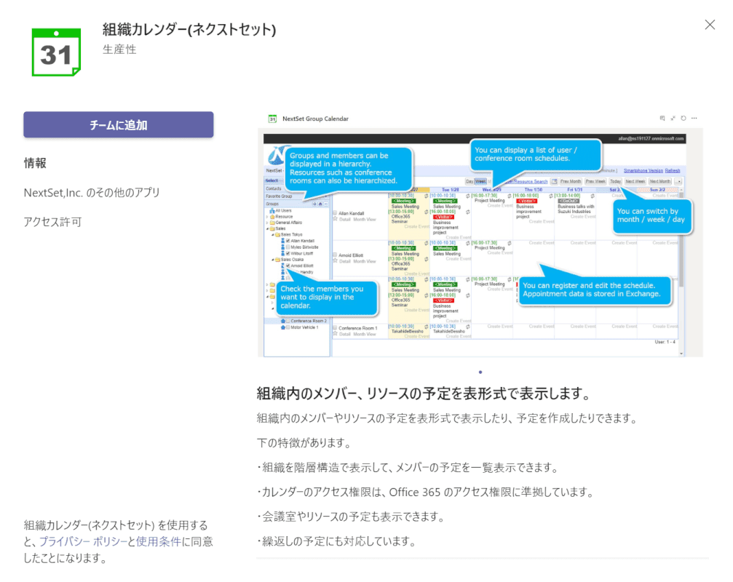The height and width of the screenshot is (582, 733).
Task: Click the 生産性 category label
Action: [x=119, y=49]
